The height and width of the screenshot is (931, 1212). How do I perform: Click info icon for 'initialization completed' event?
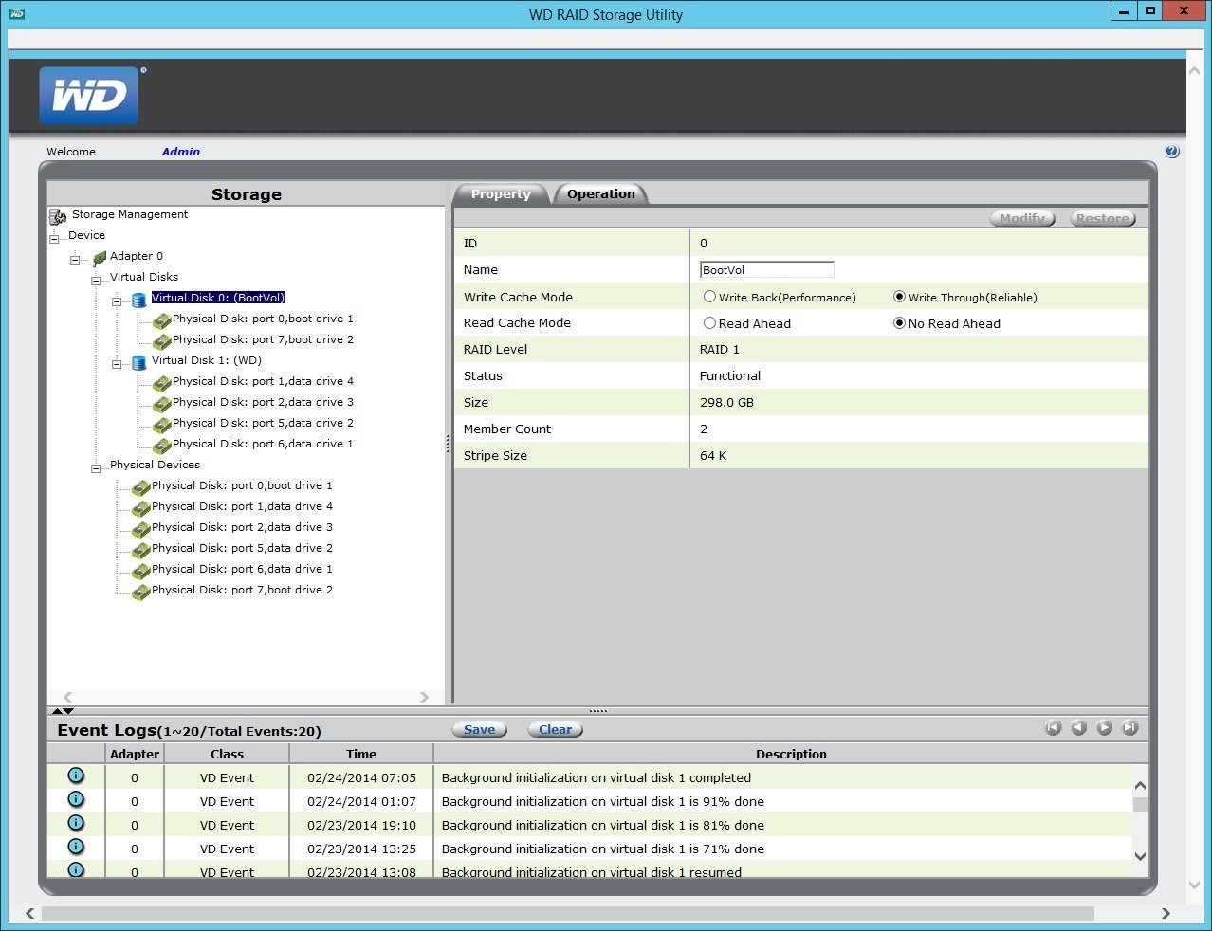76,776
